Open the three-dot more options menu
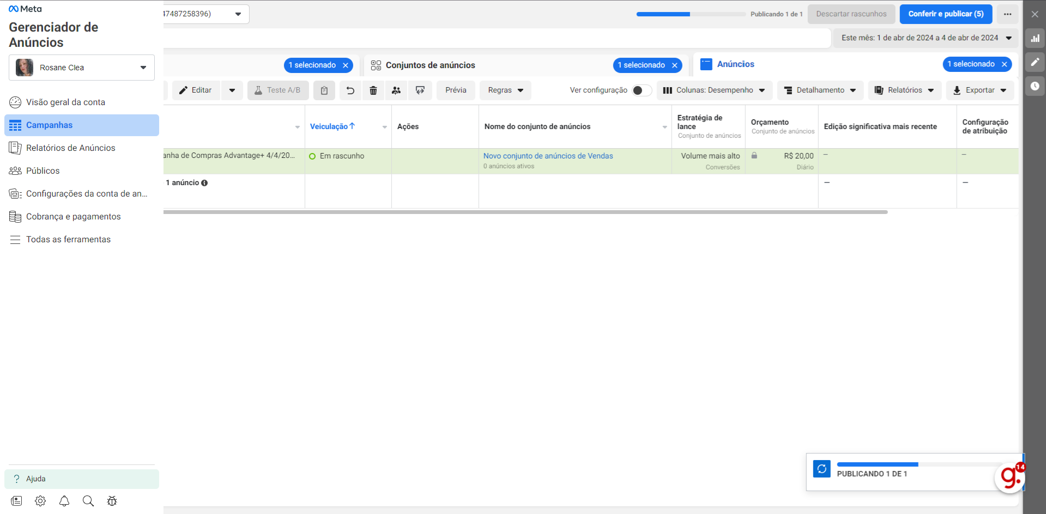Viewport: 1046px width, 514px height. 1007,14
